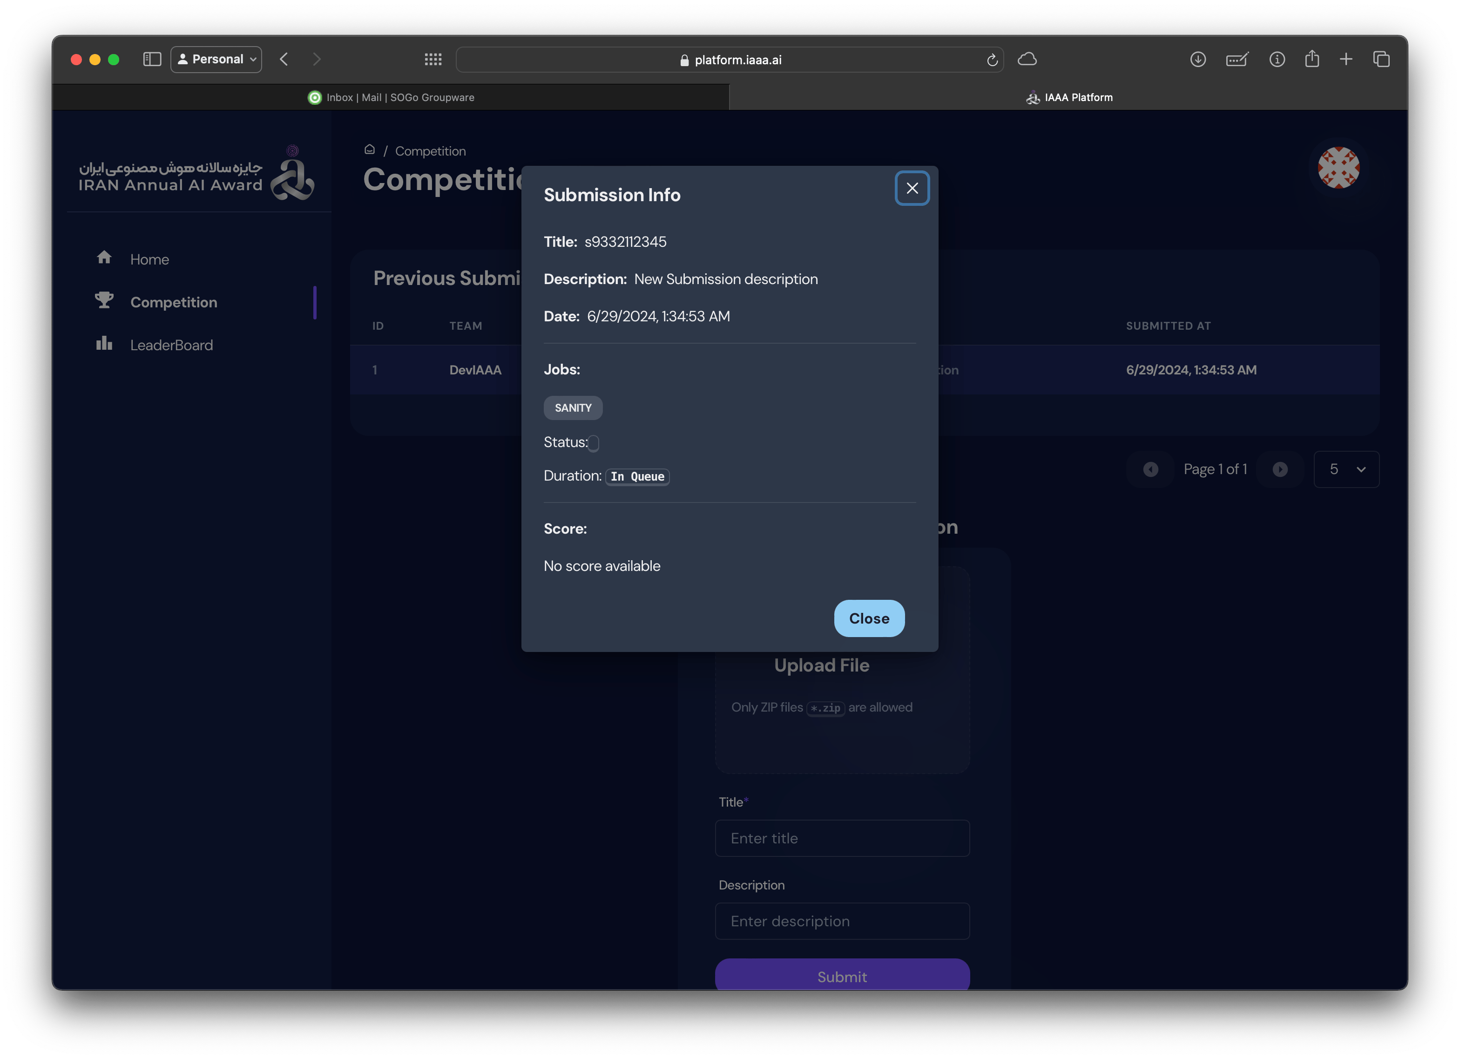Go to next page of submissions
This screenshot has width=1460, height=1059.
coord(1280,469)
